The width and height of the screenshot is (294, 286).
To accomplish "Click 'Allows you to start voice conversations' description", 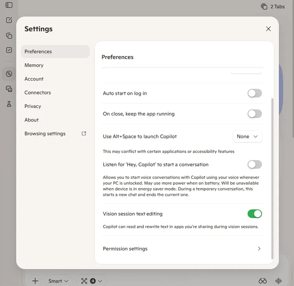I will click(181, 186).
